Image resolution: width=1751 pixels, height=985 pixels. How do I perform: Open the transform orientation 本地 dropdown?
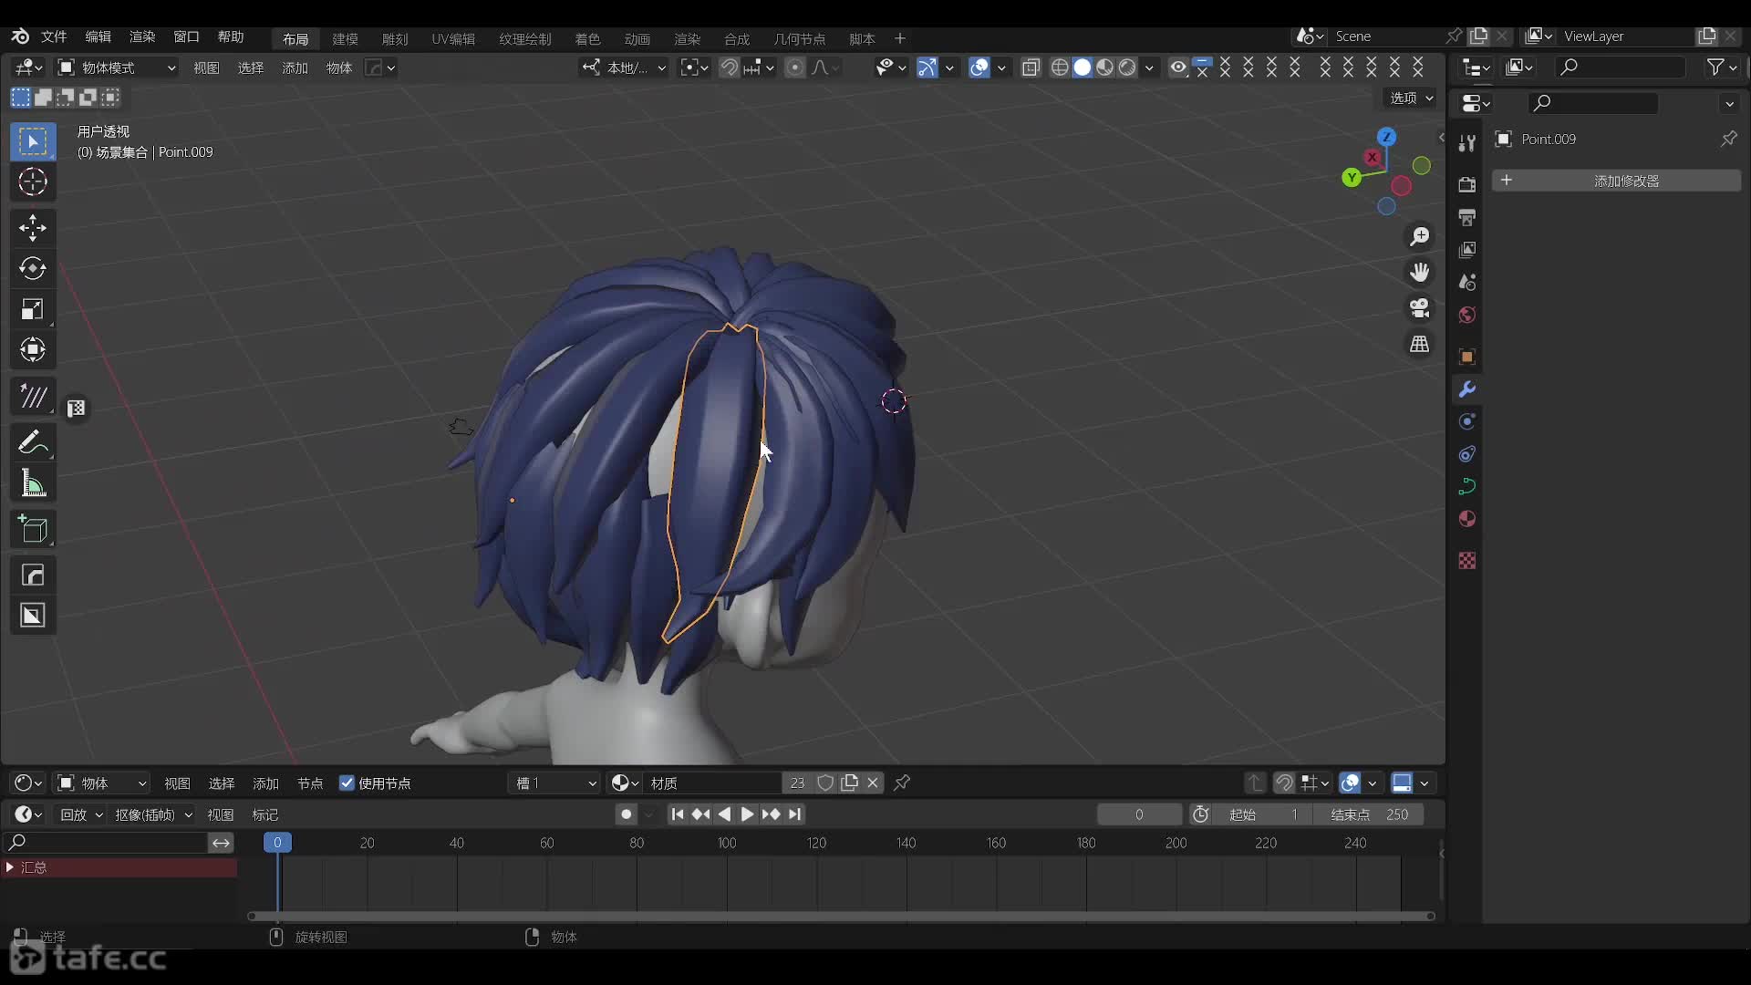pyautogui.click(x=626, y=67)
